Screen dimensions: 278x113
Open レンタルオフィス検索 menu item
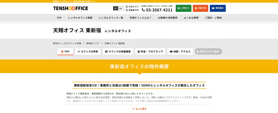point(80,18)
